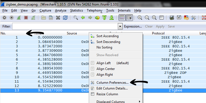The height and width of the screenshot is (103, 206).
Task: Edit coloring rules icon
Action: click(x=186, y=18)
